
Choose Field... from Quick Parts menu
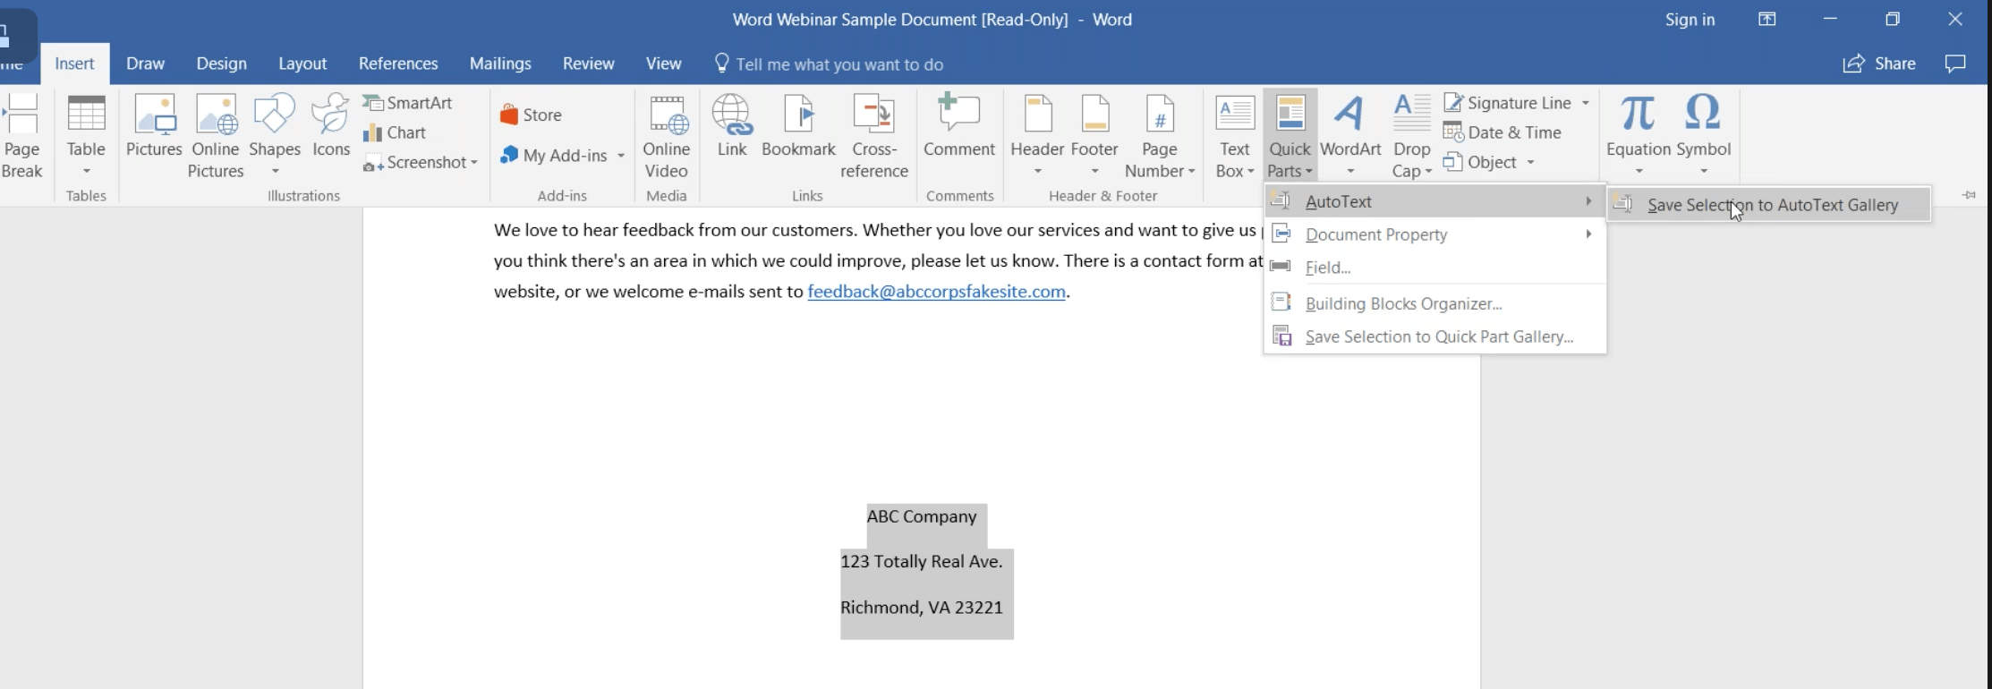click(x=1434, y=268)
